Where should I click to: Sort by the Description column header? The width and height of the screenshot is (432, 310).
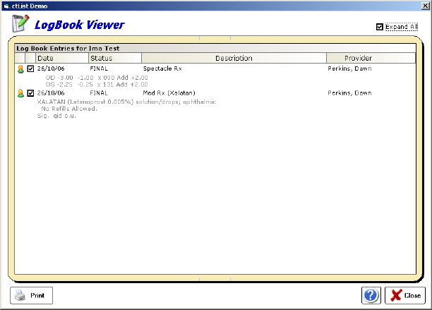[234, 58]
